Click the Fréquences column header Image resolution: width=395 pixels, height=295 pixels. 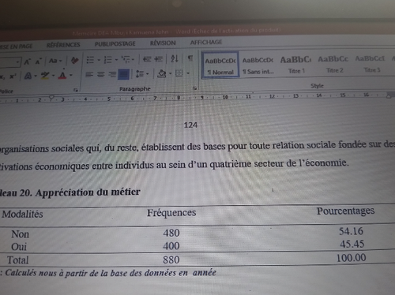pyautogui.click(x=171, y=213)
